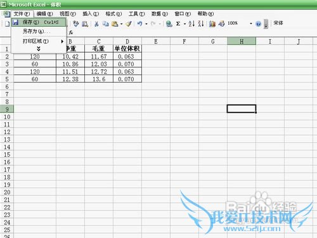This screenshot has height=238, width=317.
Task: Click cell with value 11.51
Action: (x=70, y=72)
